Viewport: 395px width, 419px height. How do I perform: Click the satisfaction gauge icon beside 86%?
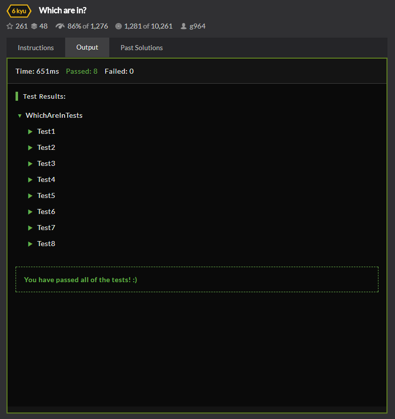click(60, 26)
